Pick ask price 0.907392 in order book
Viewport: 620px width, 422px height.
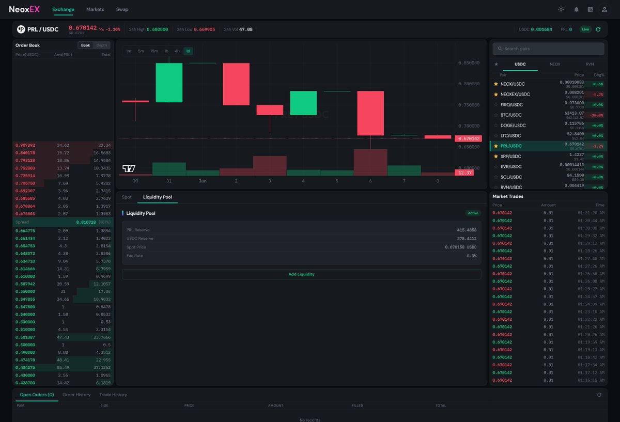pyautogui.click(x=25, y=145)
